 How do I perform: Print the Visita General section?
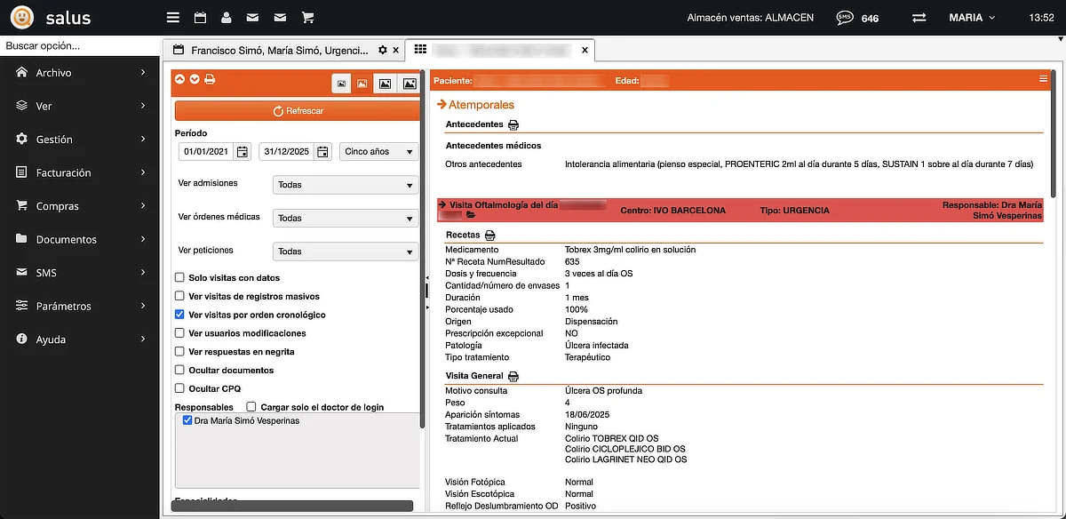click(x=513, y=377)
